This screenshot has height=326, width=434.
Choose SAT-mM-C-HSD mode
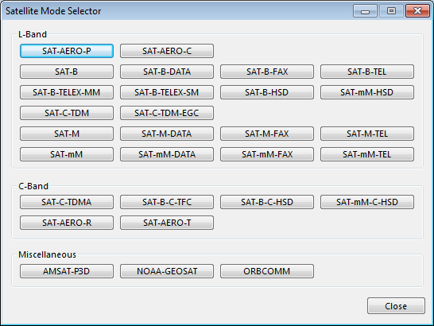[x=367, y=202]
